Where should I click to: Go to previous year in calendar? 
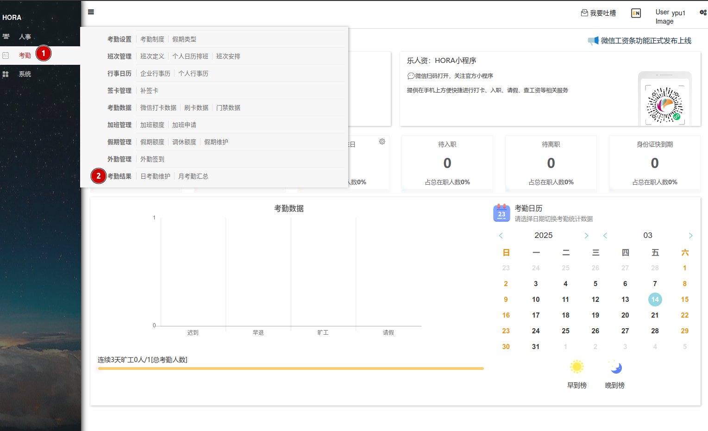point(501,236)
